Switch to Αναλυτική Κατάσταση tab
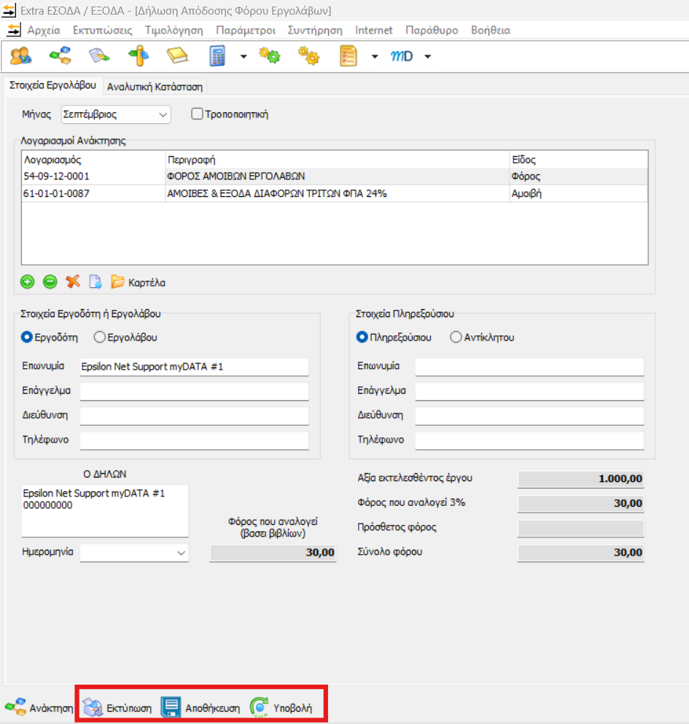 pos(155,87)
